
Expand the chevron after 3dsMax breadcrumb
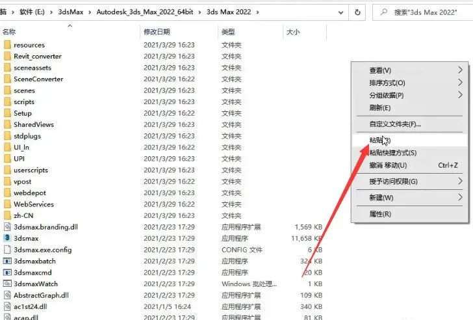pos(90,12)
